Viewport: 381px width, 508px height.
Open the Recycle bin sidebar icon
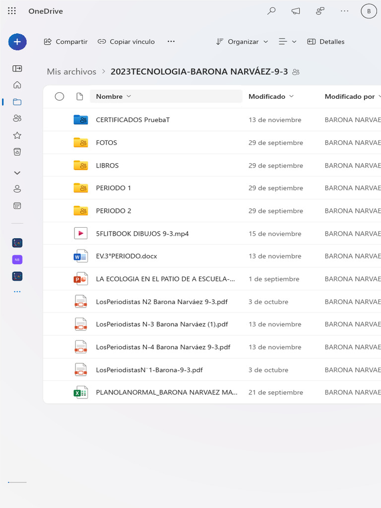click(x=17, y=152)
